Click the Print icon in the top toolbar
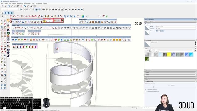Viewport: 197px width, 111px height. [31, 6]
